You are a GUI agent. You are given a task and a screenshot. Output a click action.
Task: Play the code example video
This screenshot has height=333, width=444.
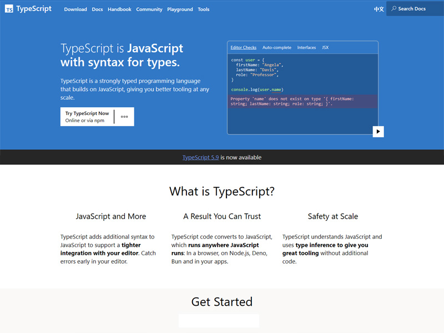pyautogui.click(x=378, y=132)
